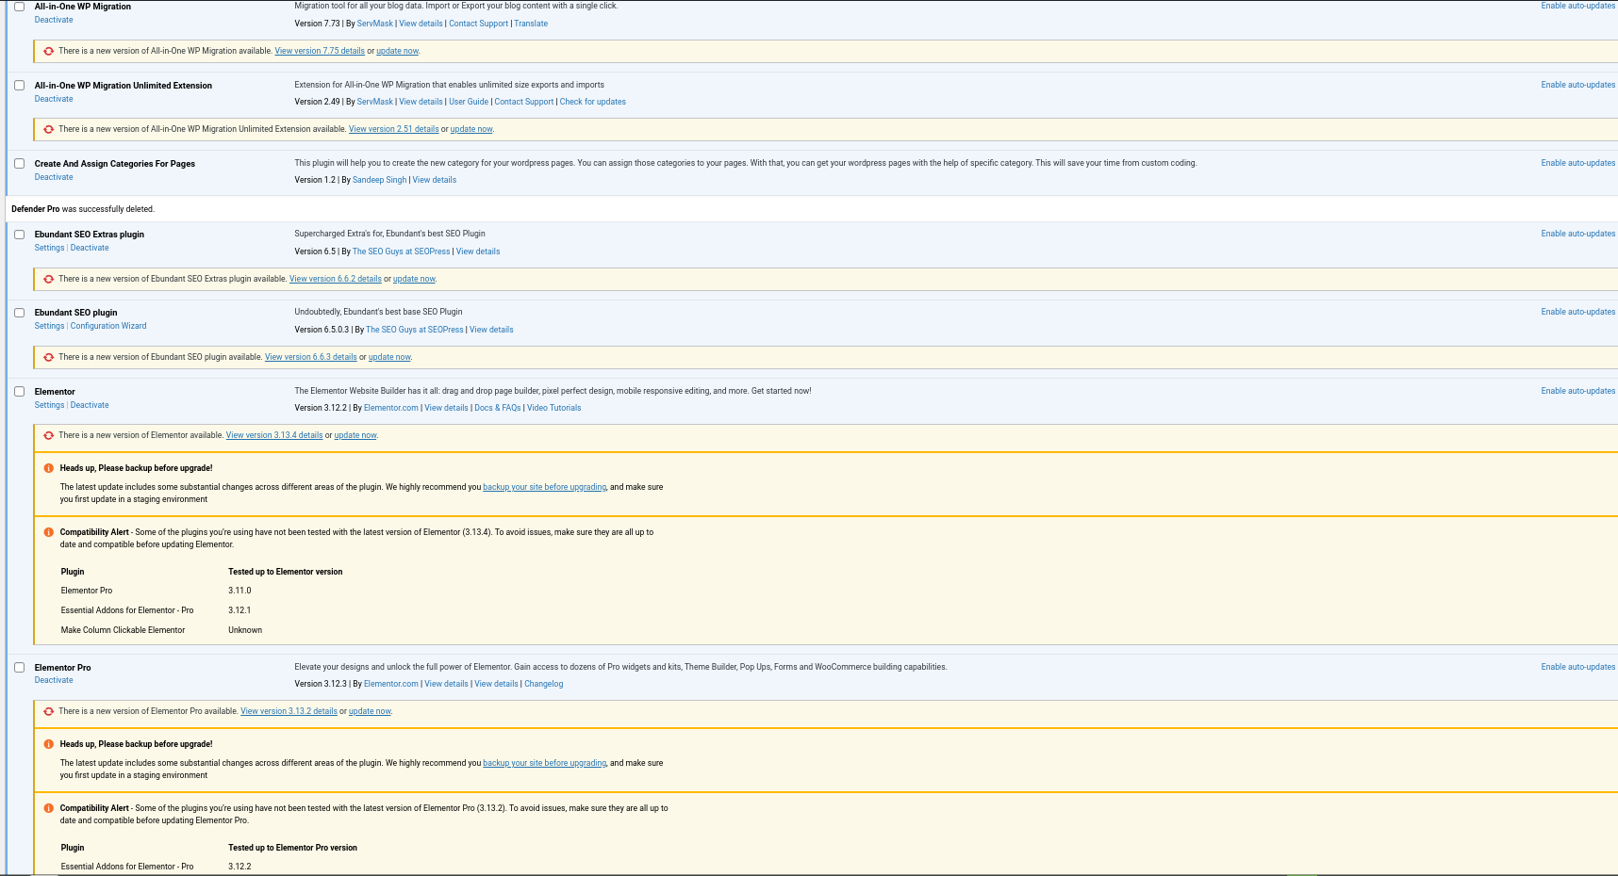Tick the Elementor Pro plugin checkbox
Screen dimensions: 1618x876
[19, 668]
